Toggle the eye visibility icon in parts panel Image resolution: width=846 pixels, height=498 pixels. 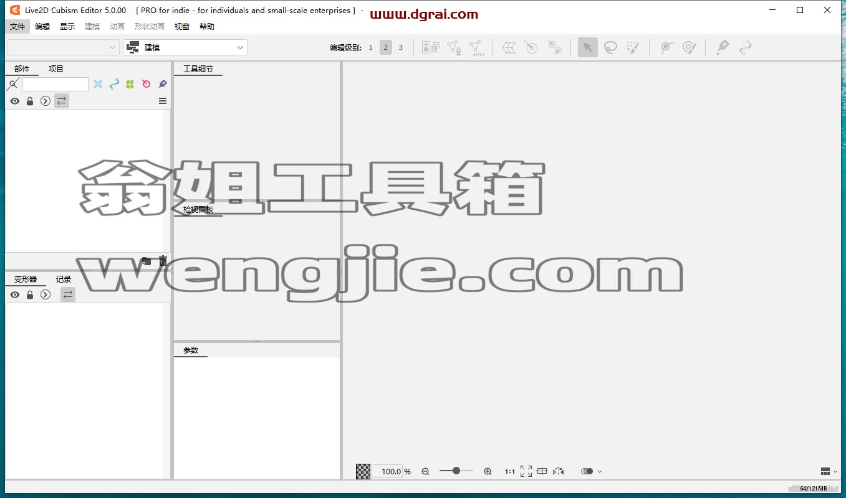[15, 101]
